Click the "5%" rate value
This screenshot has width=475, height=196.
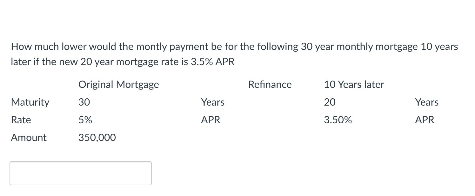click(85, 120)
